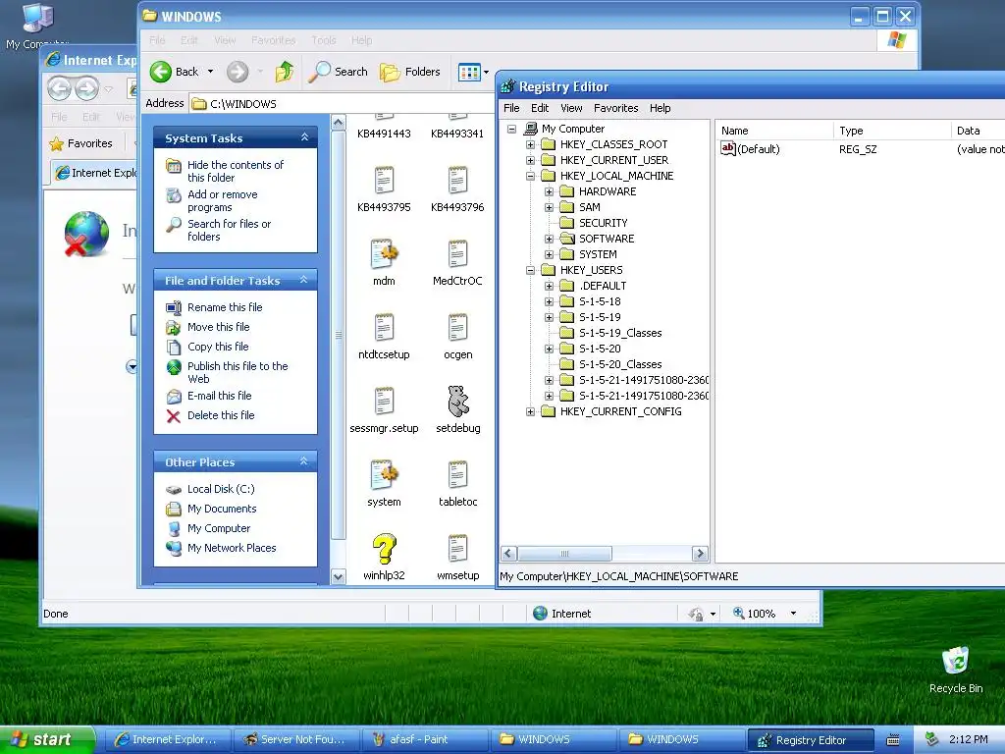The image size is (1005, 754).
Task: Select the winhlp32 question mark icon
Action: pyautogui.click(x=384, y=549)
